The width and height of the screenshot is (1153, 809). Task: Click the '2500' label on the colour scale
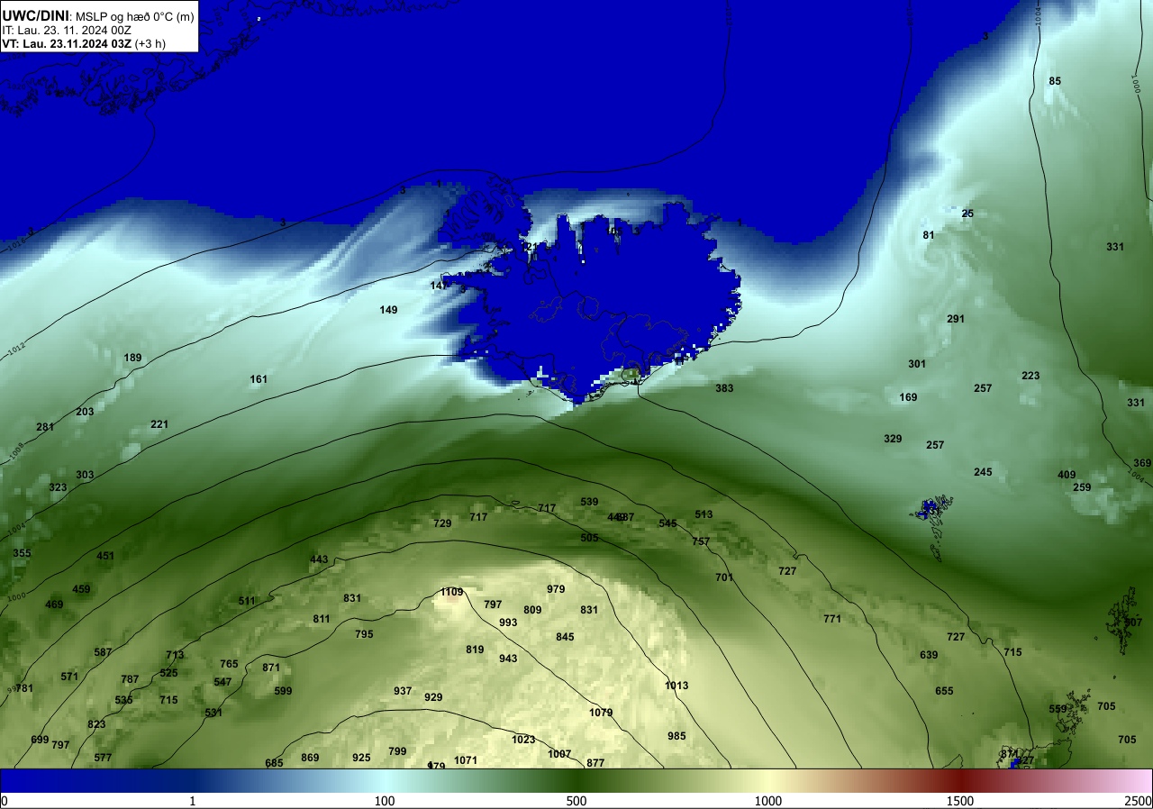[1139, 801]
